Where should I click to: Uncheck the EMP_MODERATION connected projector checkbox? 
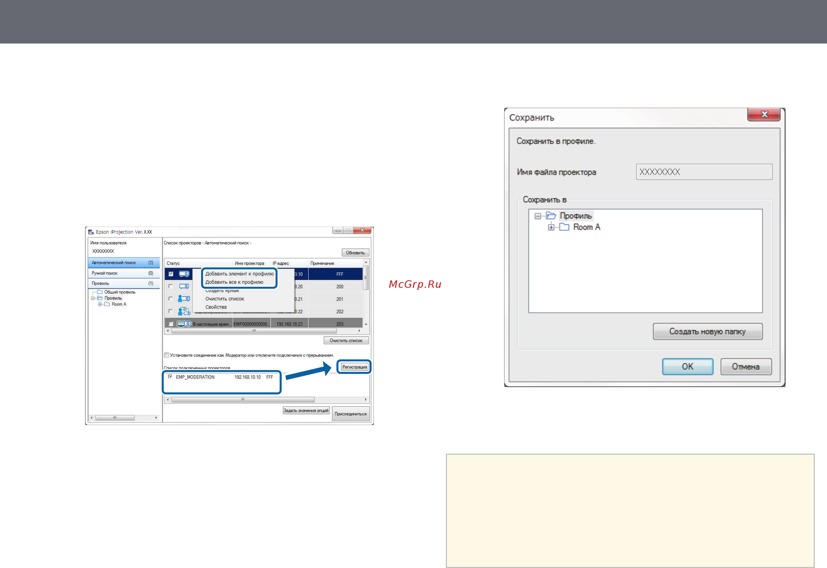tap(171, 376)
